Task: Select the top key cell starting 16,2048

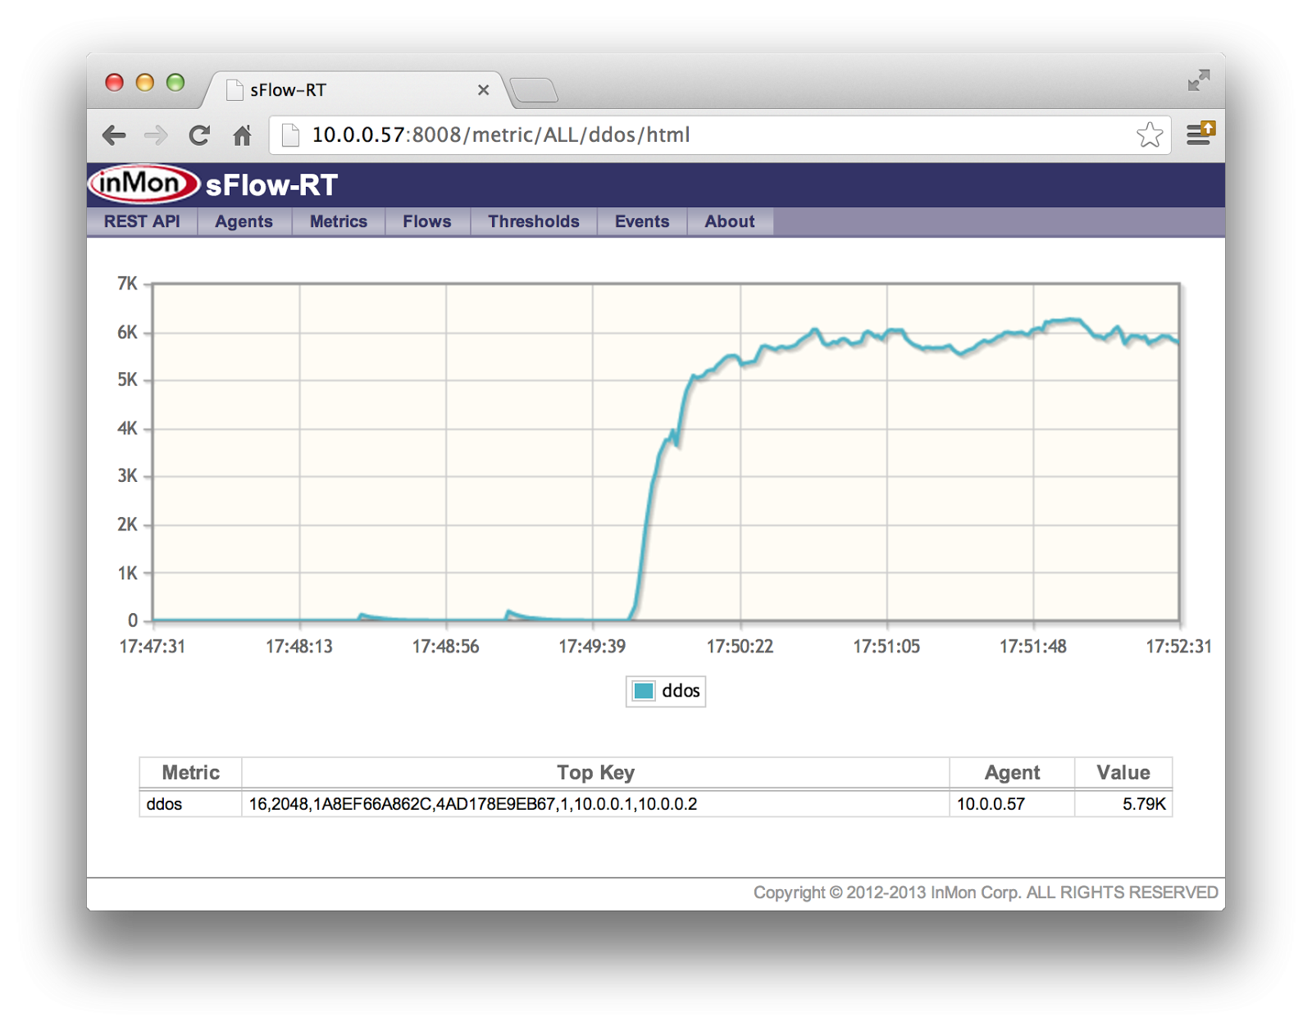Action: point(596,804)
